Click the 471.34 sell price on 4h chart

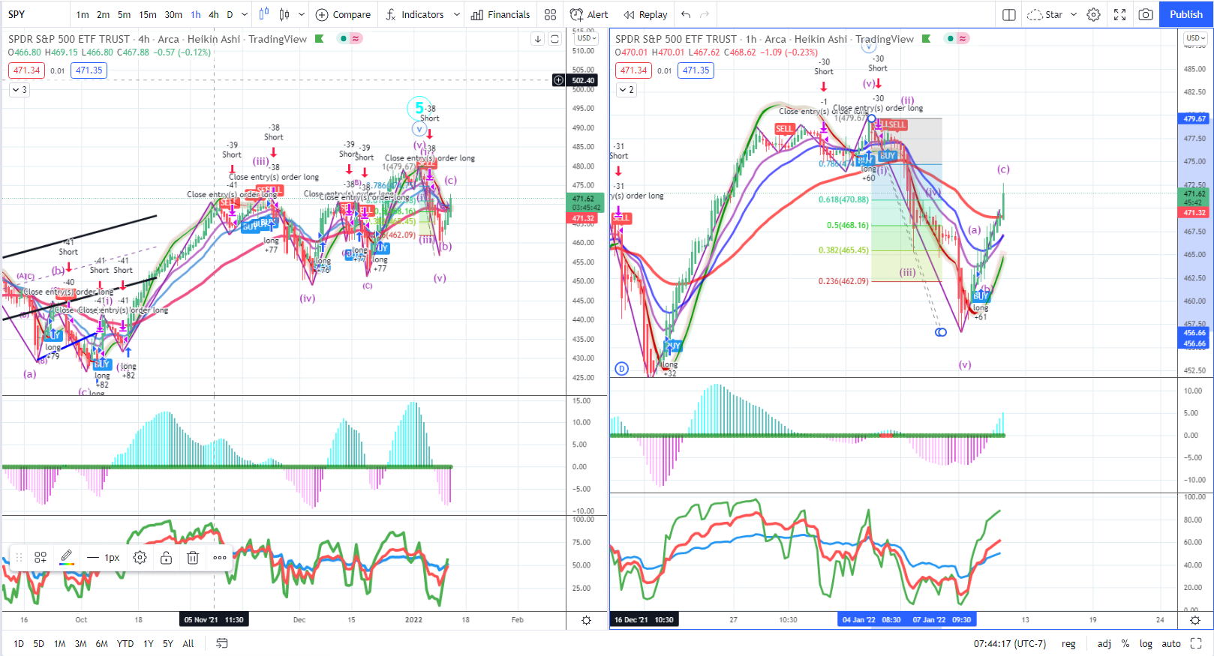[27, 70]
